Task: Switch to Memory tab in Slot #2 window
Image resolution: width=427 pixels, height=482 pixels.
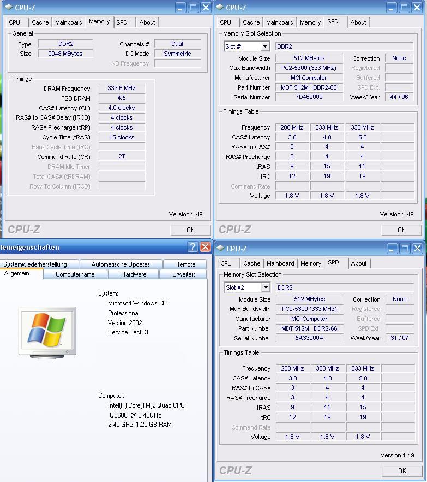Action: [x=311, y=263]
